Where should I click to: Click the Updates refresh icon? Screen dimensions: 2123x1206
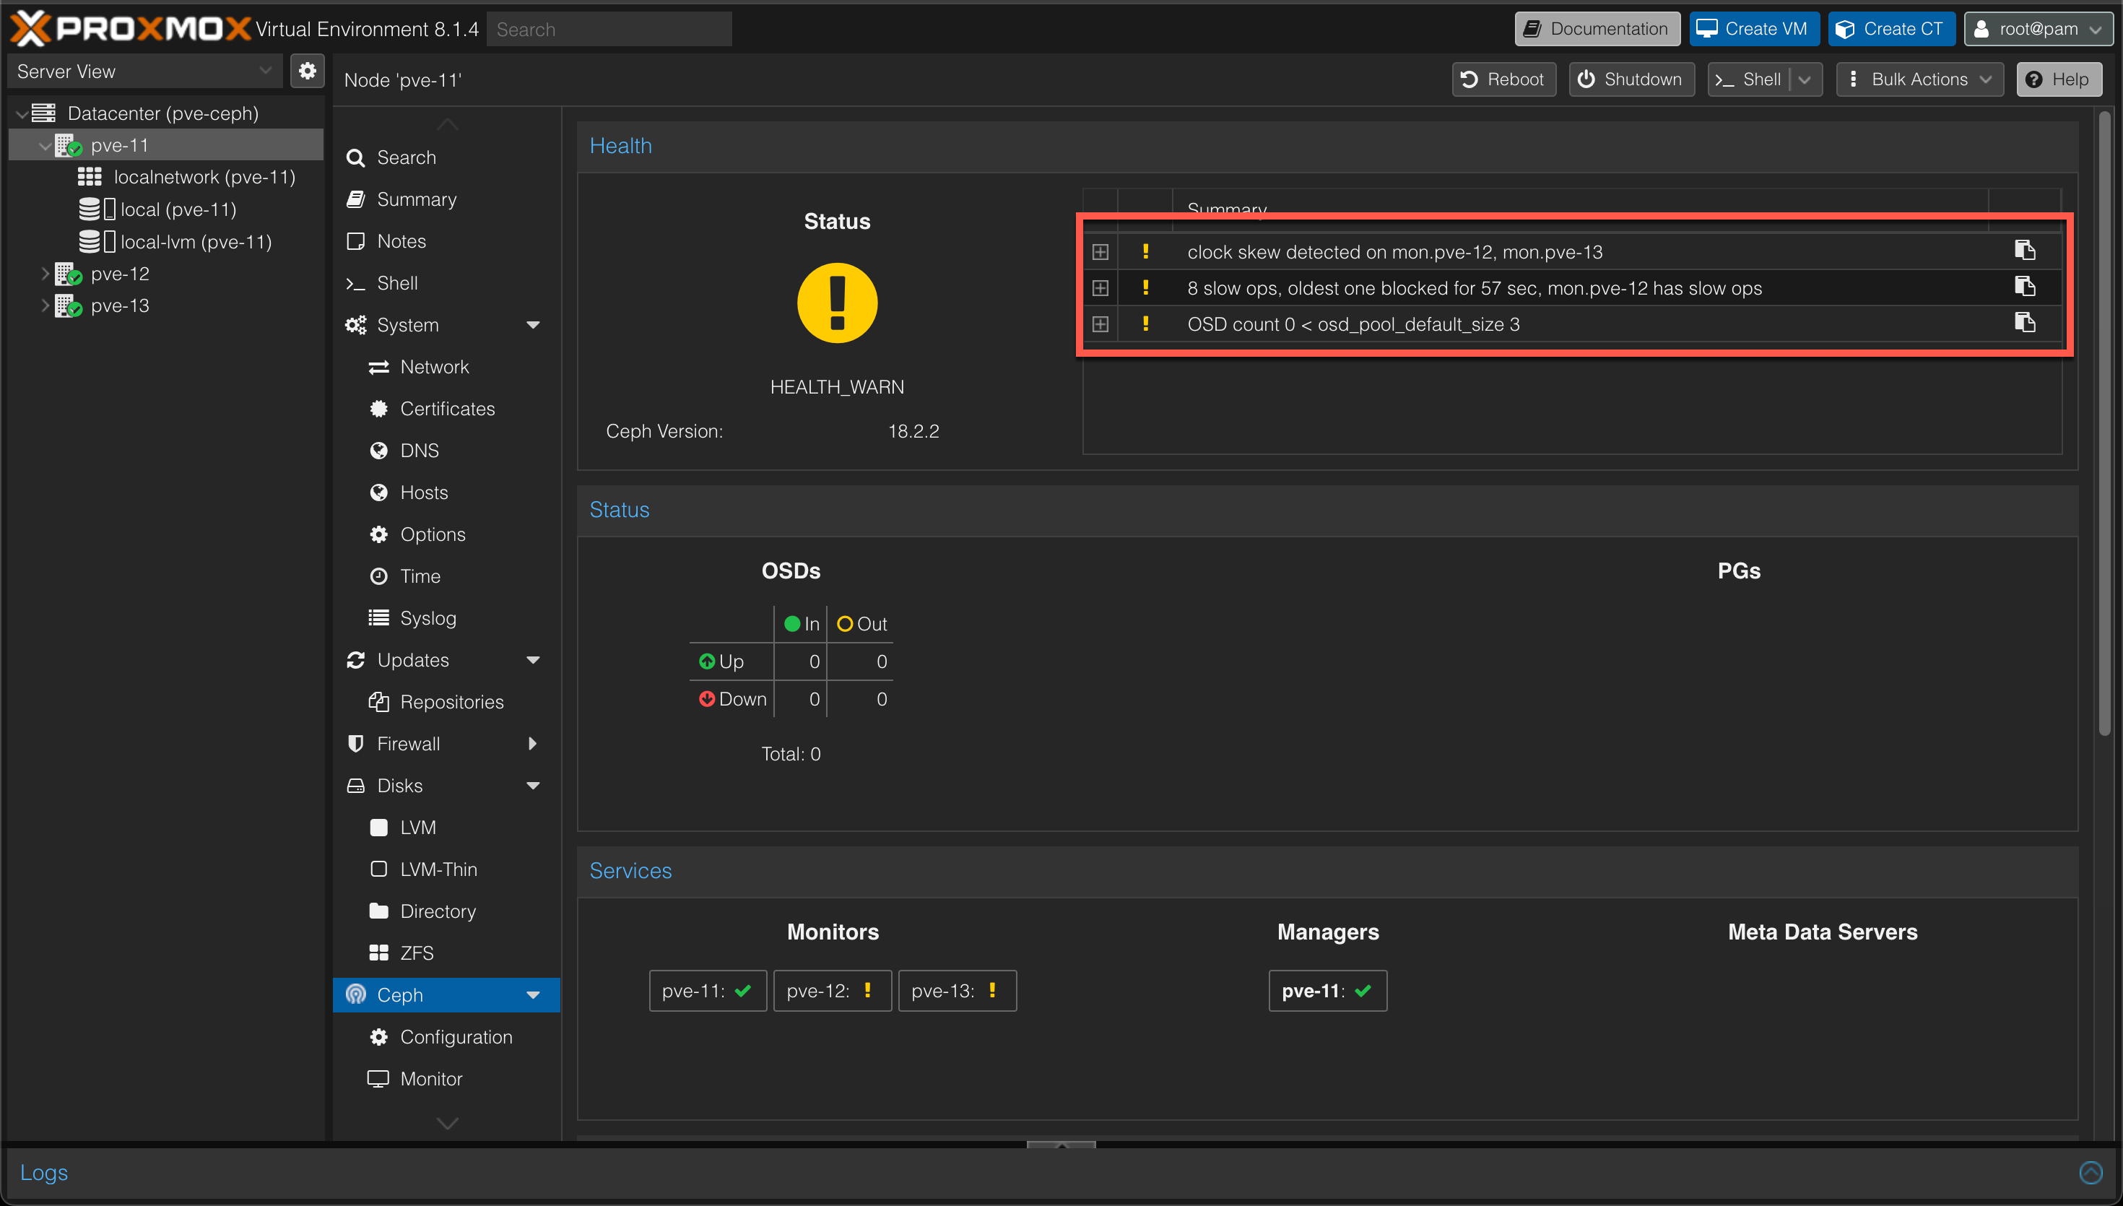tap(356, 660)
